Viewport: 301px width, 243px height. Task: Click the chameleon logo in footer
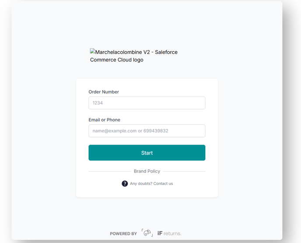tap(147, 233)
